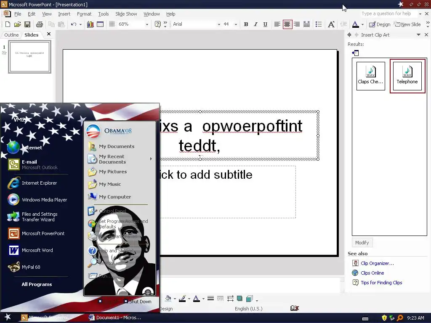Toggle the show grid icon

(x=112, y=24)
